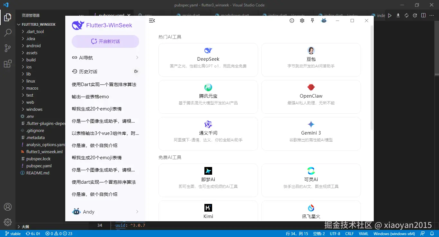Image resolution: width=439 pixels, height=237 pixels.
Task: Open the DeepSeek AI tool card
Action: [x=208, y=60]
